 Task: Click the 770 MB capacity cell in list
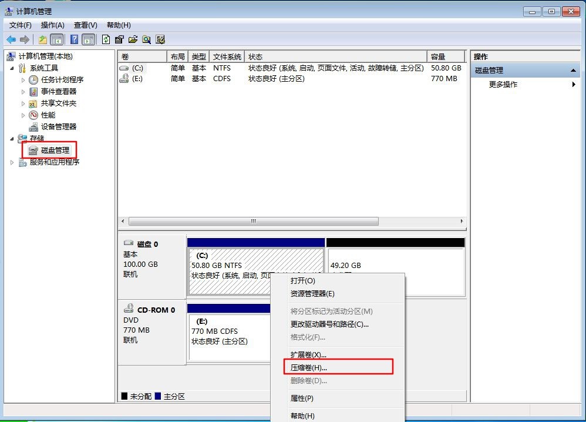[444, 79]
